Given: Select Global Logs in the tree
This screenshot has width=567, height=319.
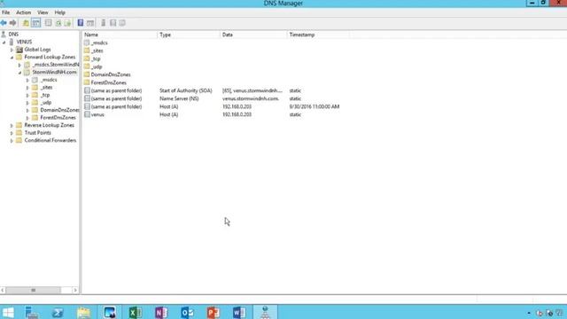Looking at the screenshot, I should (x=37, y=50).
